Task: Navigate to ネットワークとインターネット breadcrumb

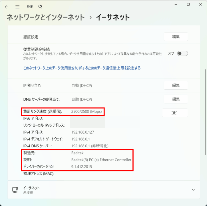Action: pos(46,17)
